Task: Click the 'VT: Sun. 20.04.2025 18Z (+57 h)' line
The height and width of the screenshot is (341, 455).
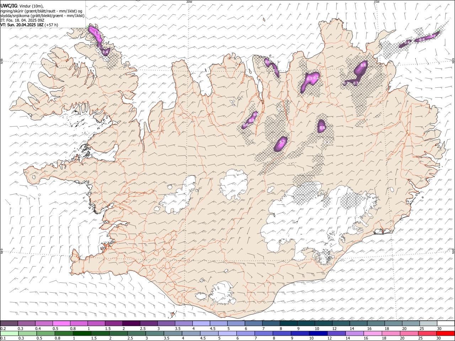Action: tap(29, 25)
